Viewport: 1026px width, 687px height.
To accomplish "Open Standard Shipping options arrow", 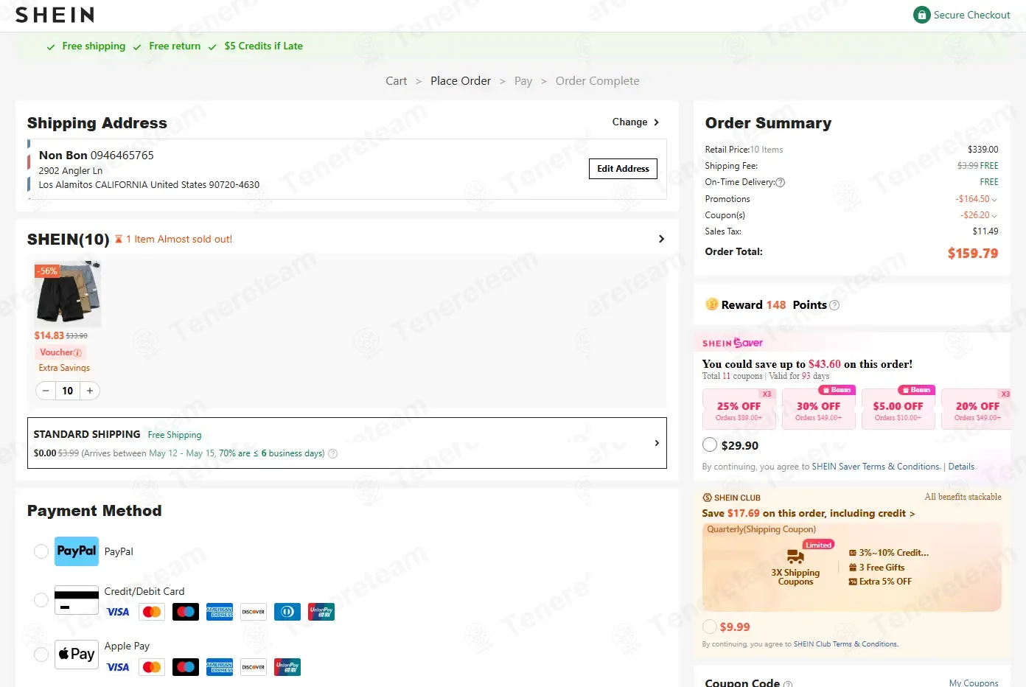I will click(x=657, y=443).
